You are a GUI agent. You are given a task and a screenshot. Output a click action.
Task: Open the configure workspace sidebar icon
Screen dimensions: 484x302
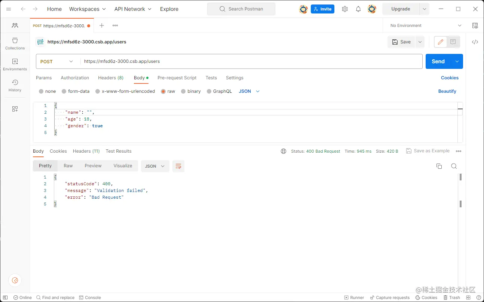tap(15, 109)
